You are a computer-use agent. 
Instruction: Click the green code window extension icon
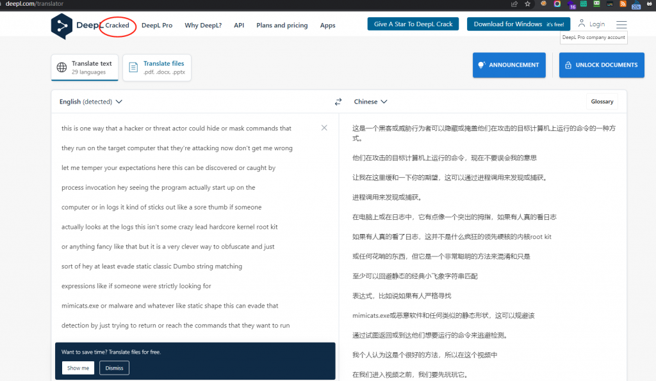[x=584, y=4]
